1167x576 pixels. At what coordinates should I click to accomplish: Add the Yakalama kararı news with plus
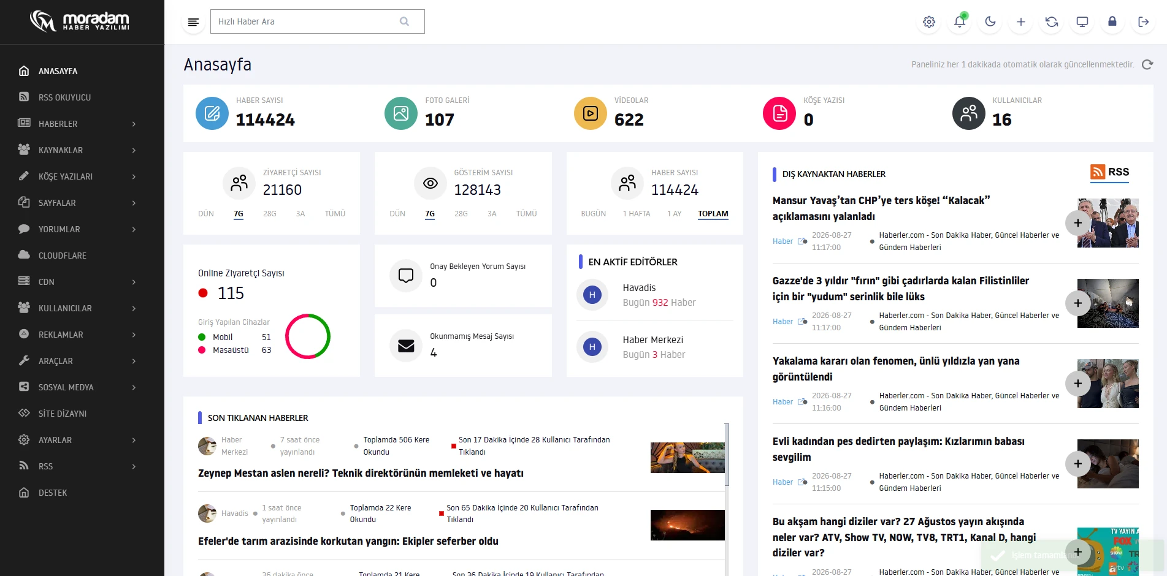(x=1078, y=384)
